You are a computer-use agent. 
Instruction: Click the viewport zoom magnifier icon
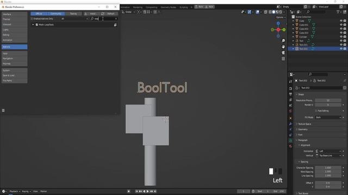click(x=283, y=41)
